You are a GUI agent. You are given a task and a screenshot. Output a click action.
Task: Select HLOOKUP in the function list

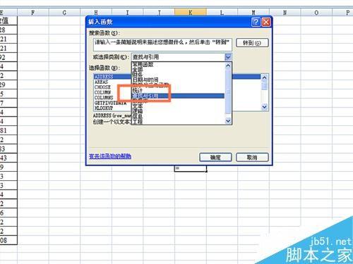pos(104,108)
